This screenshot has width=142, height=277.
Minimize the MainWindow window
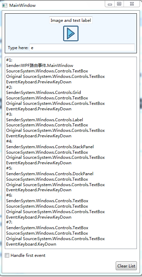click(x=110, y=4)
